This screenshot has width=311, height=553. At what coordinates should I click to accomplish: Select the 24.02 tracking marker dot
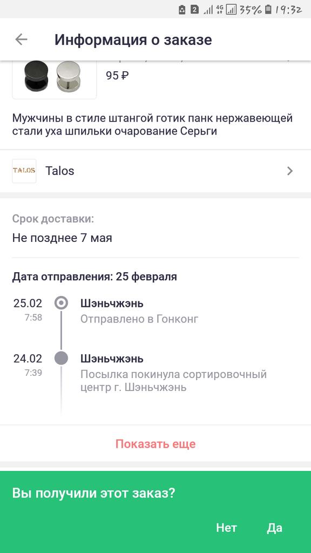coord(61,359)
